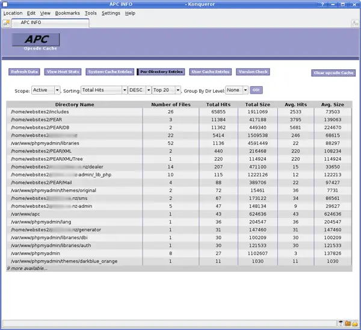Open the Bookmarks menu
The height and width of the screenshot is (330, 361).
pos(67,13)
